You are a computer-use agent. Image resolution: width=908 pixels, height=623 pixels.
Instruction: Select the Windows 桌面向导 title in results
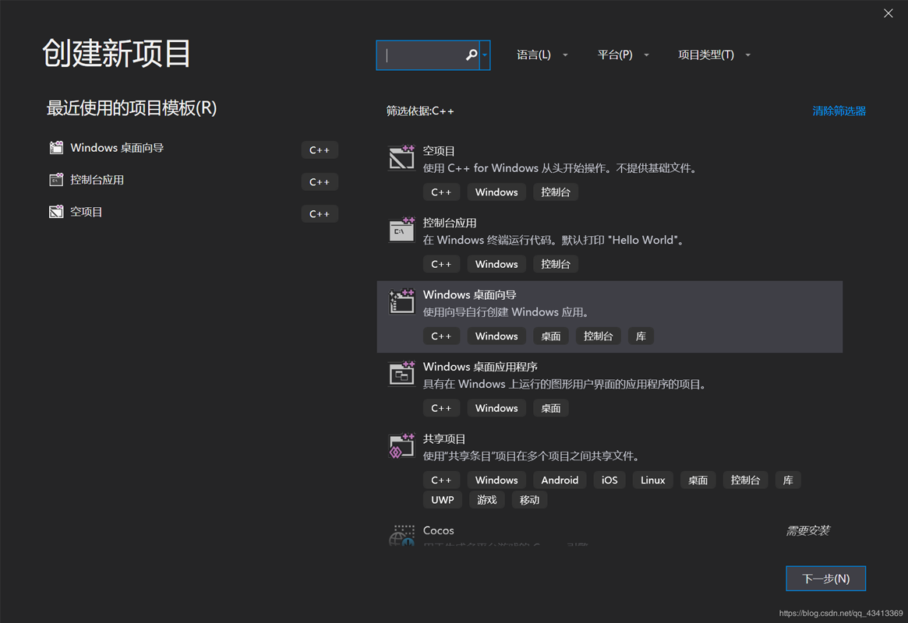pos(470,295)
